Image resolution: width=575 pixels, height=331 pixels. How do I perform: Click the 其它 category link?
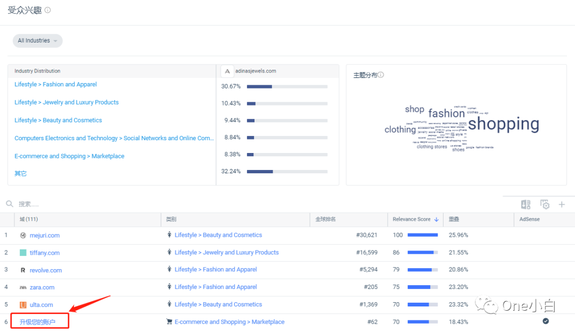click(20, 173)
